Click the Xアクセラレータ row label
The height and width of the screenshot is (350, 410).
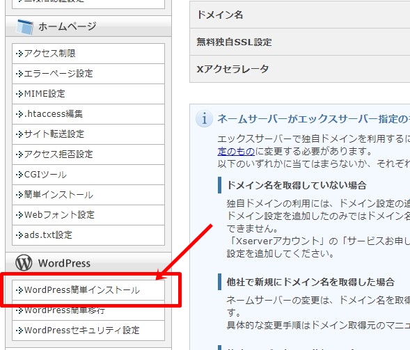coord(232,69)
